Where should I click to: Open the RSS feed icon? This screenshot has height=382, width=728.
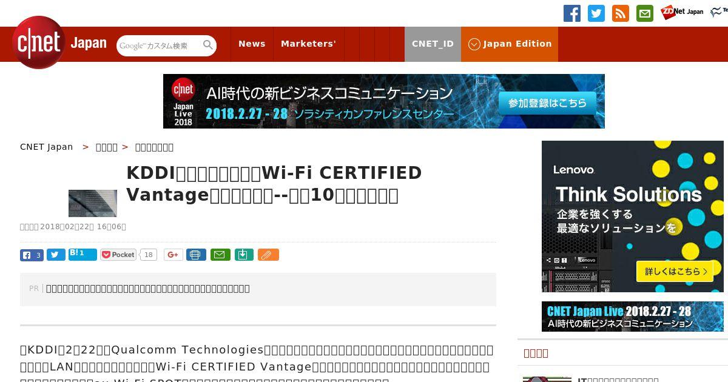pyautogui.click(x=621, y=13)
